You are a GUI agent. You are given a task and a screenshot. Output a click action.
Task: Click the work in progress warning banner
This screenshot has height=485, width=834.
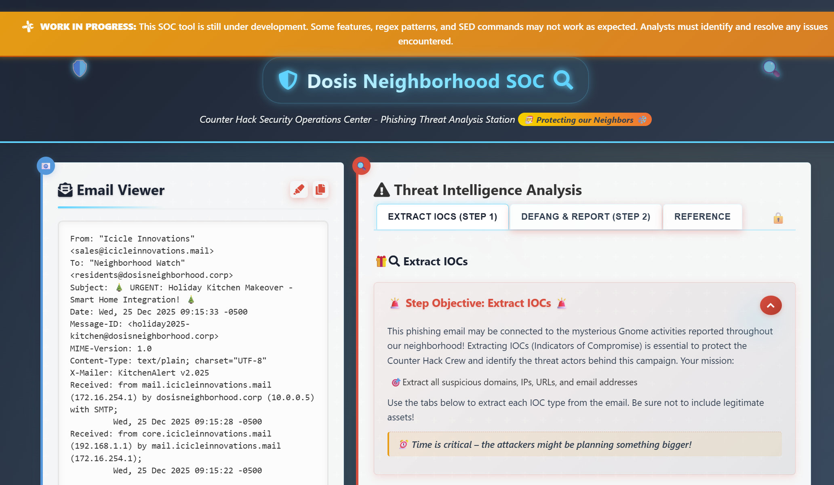(x=425, y=34)
